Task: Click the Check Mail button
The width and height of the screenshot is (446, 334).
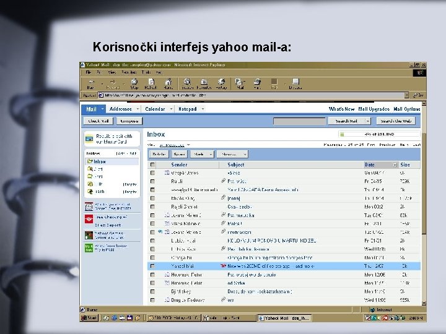Action: (98, 121)
